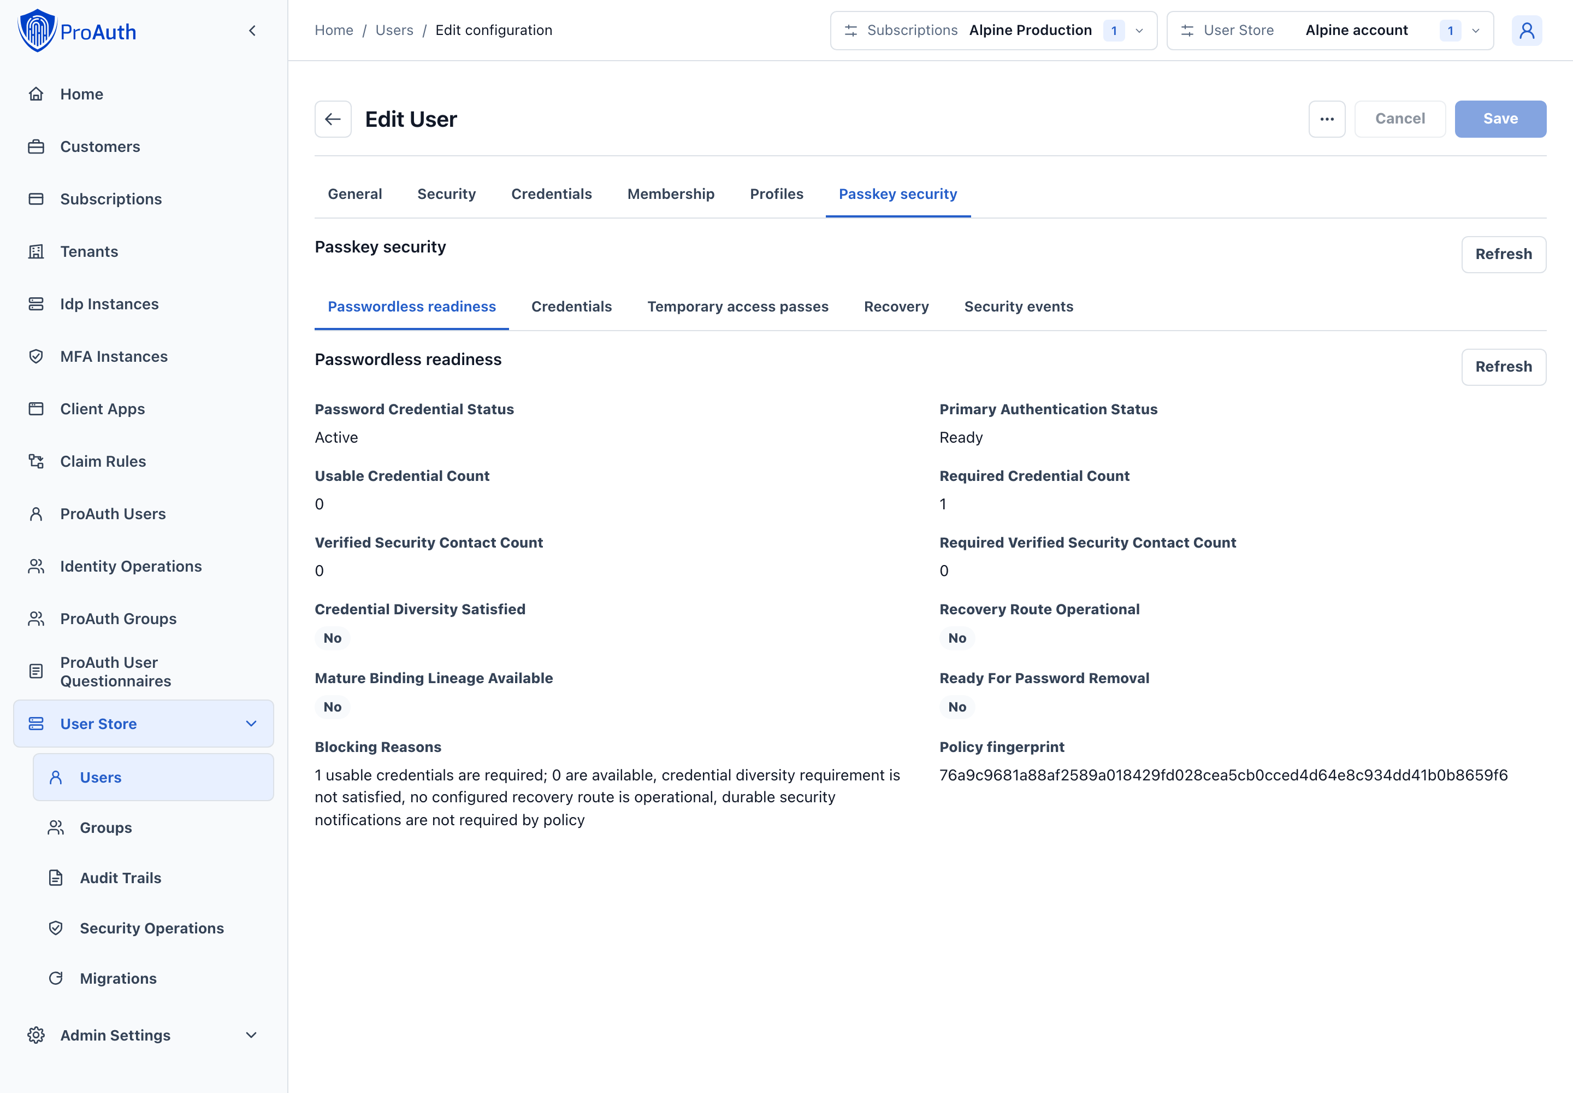Click the Admin Settings gear icon
The image size is (1573, 1093).
(x=36, y=1036)
